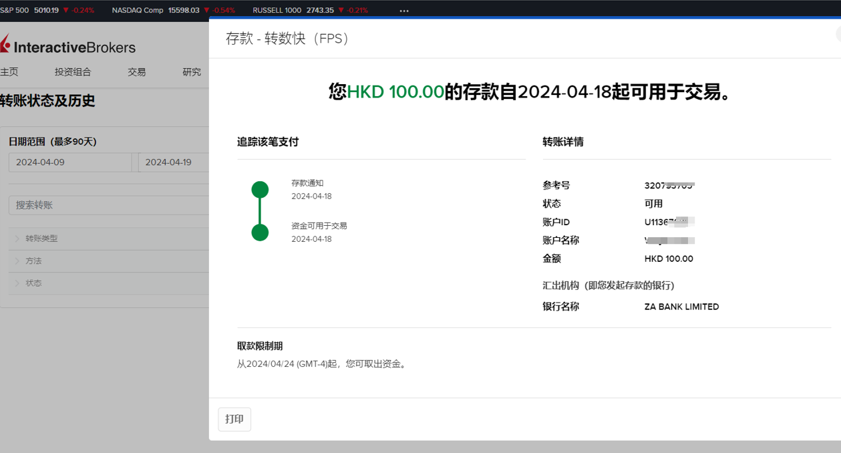Viewport: 841px width, 453px height.
Task: Click the 2024-04-09 start date field
Action: (70, 162)
